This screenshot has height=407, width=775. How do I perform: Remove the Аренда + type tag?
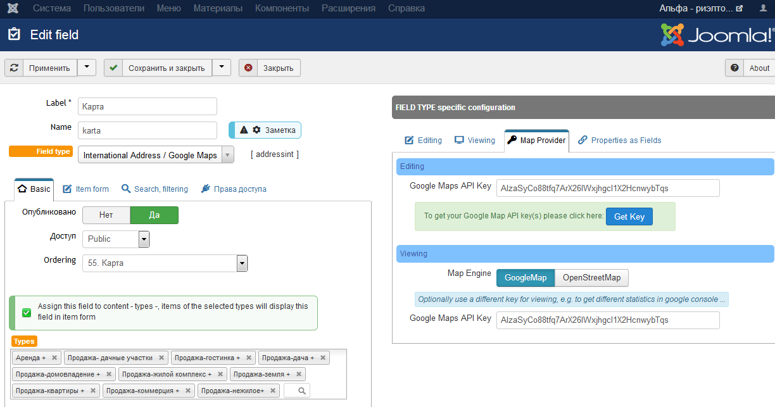[54, 358]
